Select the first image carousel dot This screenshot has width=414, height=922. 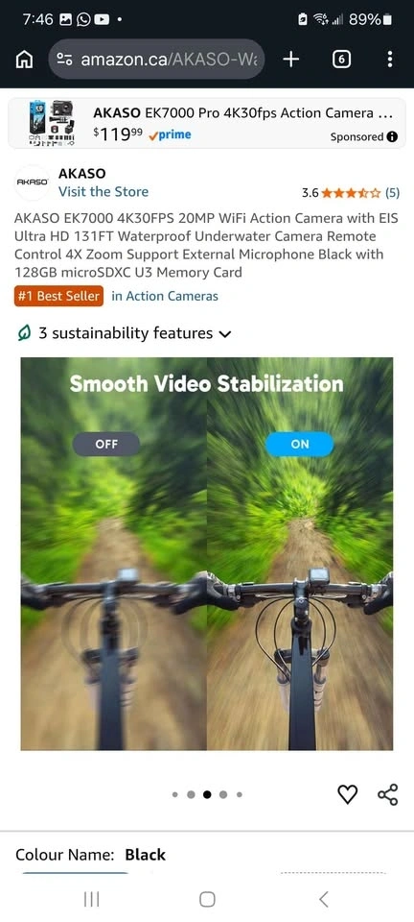(x=174, y=795)
